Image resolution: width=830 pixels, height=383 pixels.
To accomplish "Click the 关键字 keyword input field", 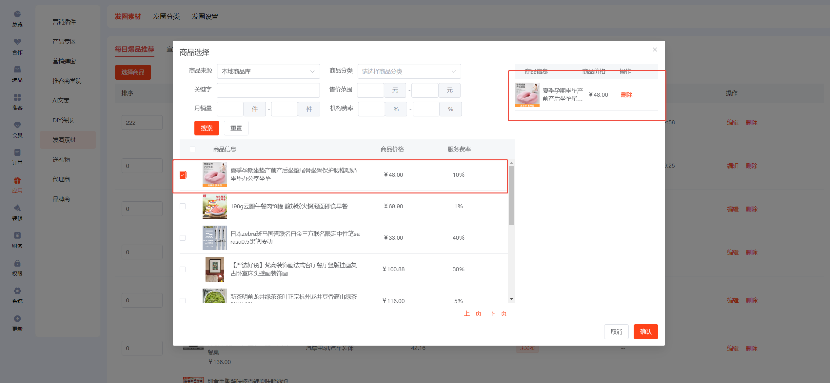I will 268,90.
